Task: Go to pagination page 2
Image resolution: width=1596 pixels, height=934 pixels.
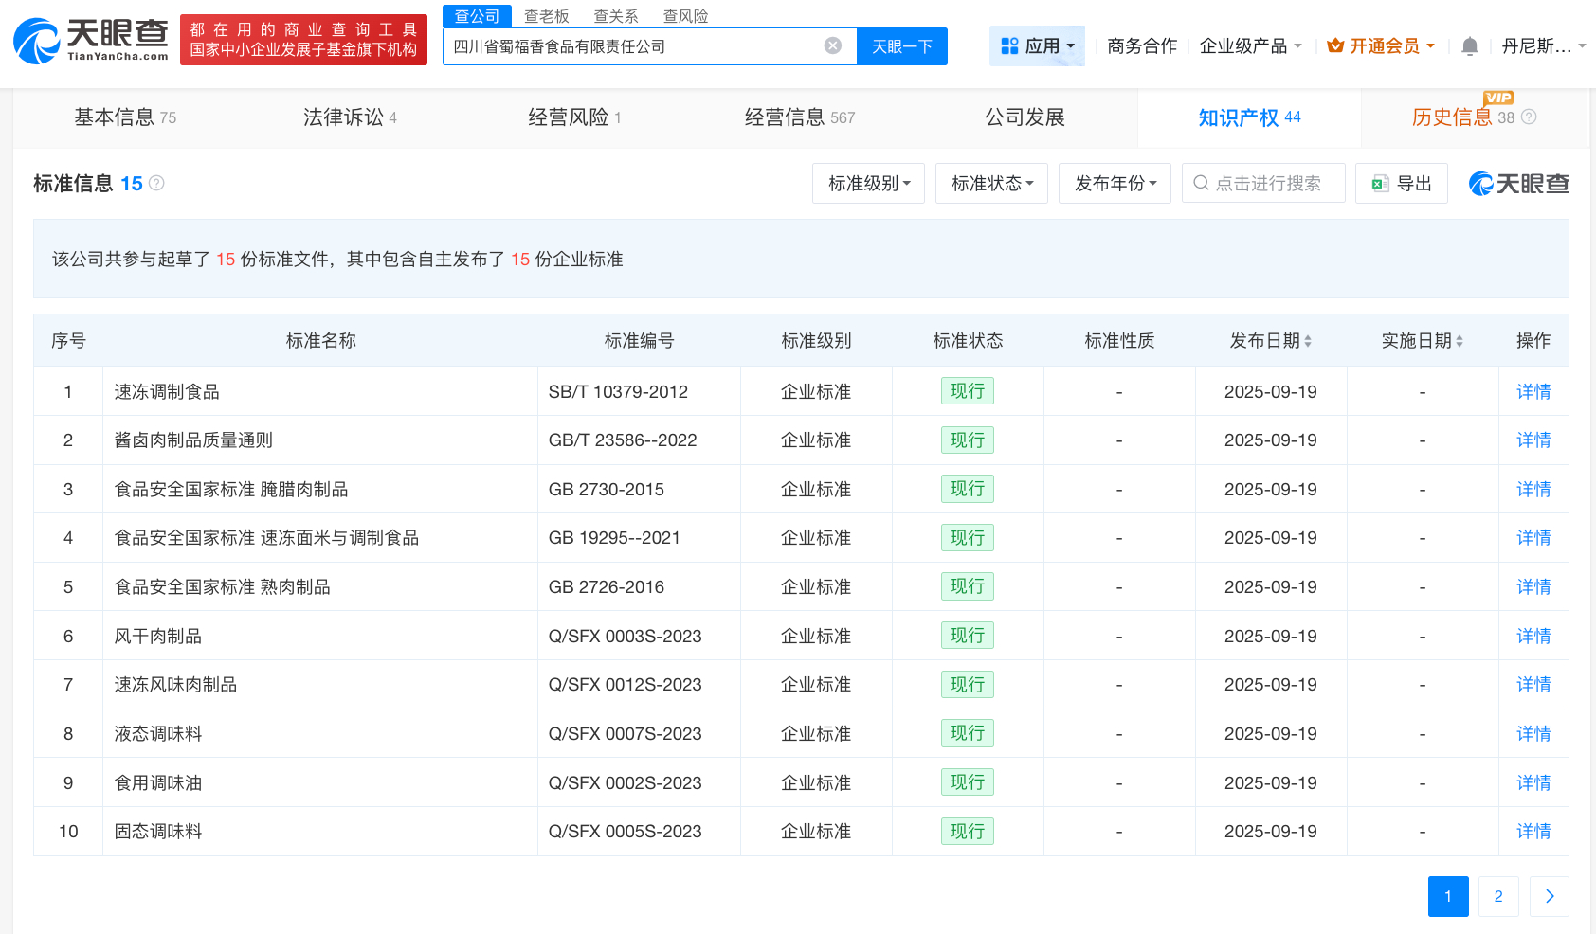Action: (1497, 895)
